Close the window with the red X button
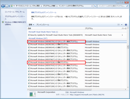 (127, 2)
